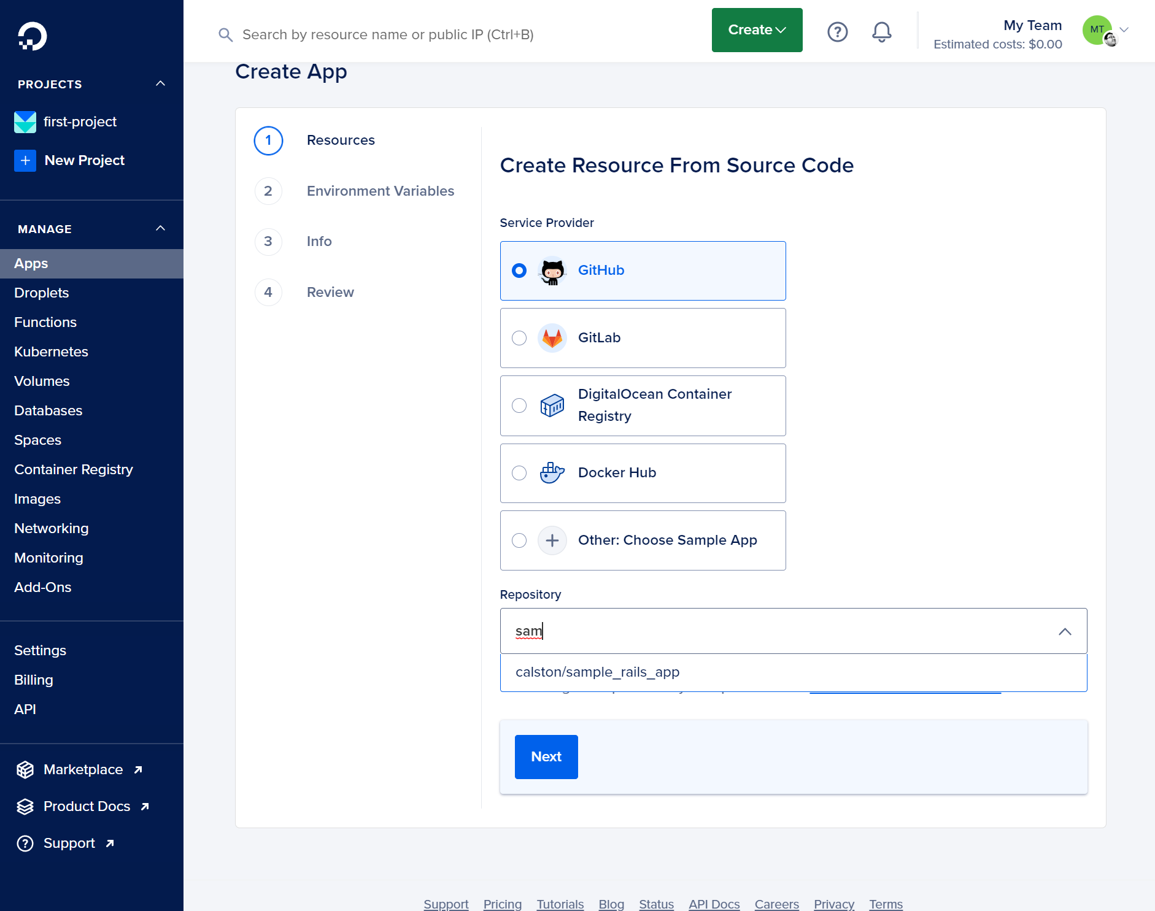This screenshot has height=911, width=1155.
Task: Open Container Registry in the sidebar
Action: pyautogui.click(x=91, y=470)
